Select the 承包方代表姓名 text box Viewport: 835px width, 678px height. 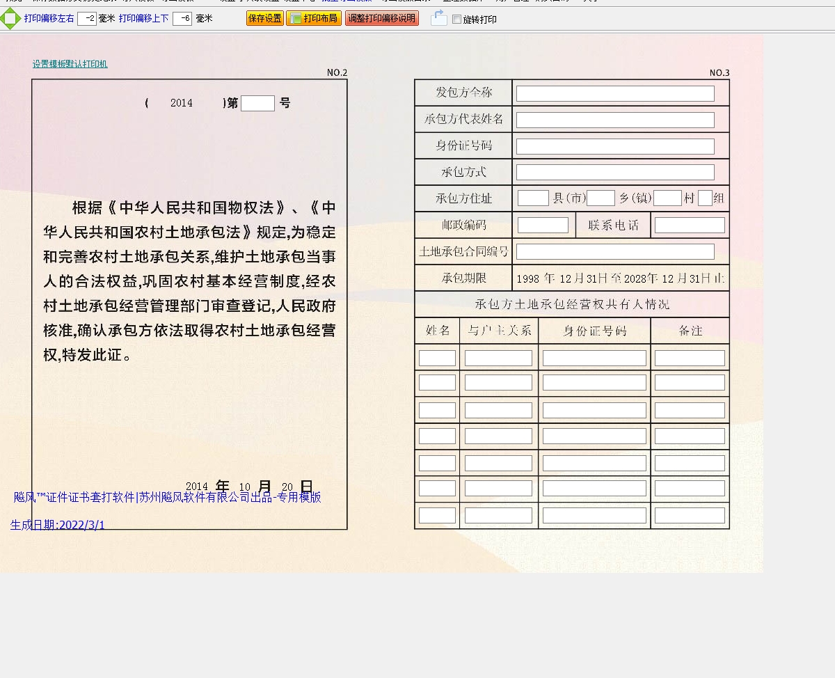coord(615,120)
